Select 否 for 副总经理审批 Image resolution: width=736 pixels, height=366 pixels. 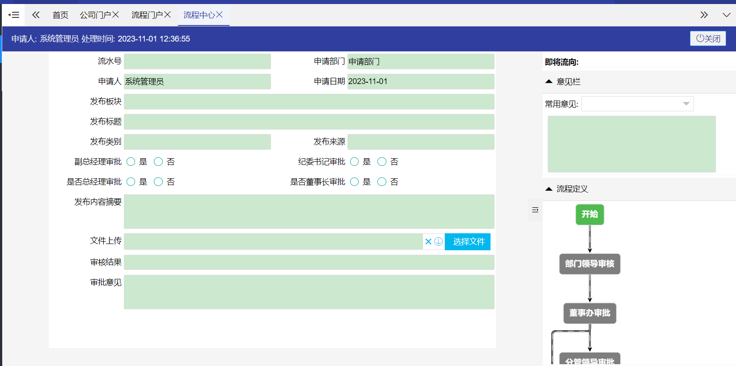[158, 161]
